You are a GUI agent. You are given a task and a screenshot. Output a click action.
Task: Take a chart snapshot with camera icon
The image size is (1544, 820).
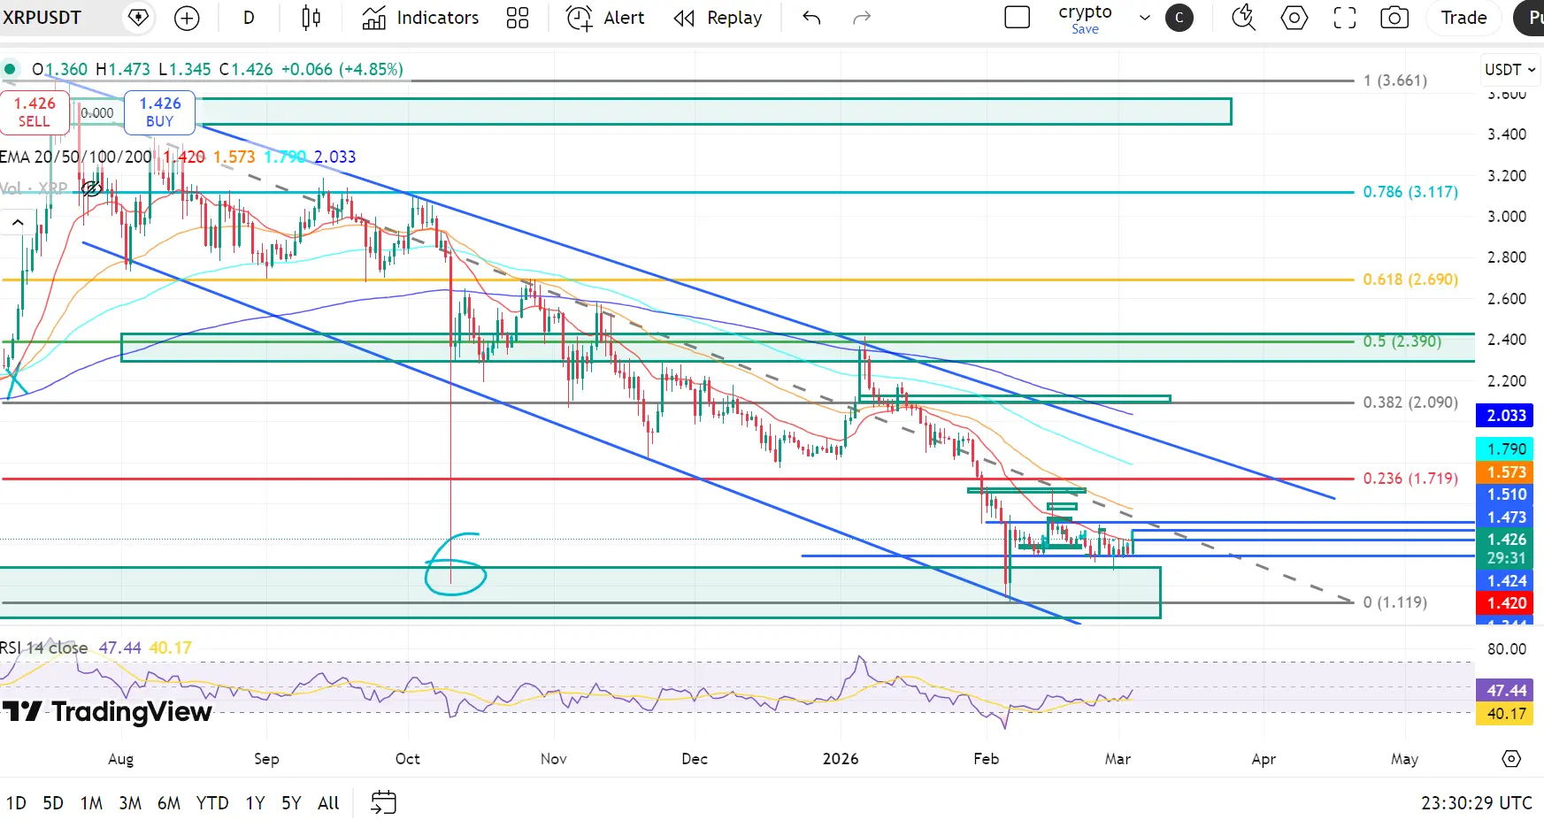pos(1394,18)
